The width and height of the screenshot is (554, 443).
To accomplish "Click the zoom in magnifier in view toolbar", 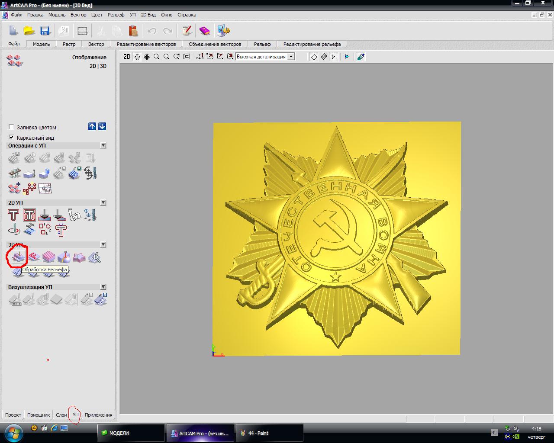I will (x=157, y=57).
